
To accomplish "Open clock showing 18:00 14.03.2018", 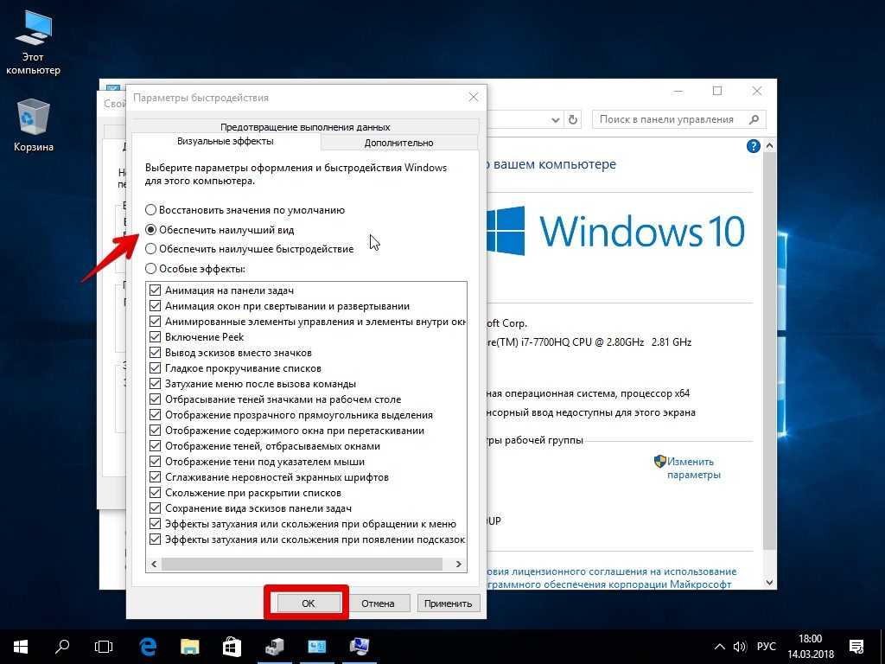I will (810, 647).
